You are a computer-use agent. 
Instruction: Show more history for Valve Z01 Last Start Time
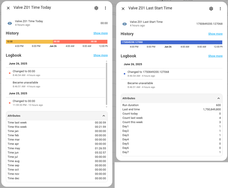pos(215,34)
